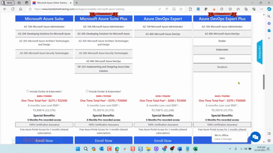Click the Azure DevOps Expert Plus header
Screen dimensions: 273x153
pyautogui.click(x=222, y=19)
